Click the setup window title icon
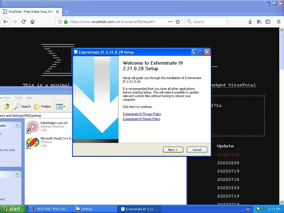284x213 pixels. click(76, 52)
